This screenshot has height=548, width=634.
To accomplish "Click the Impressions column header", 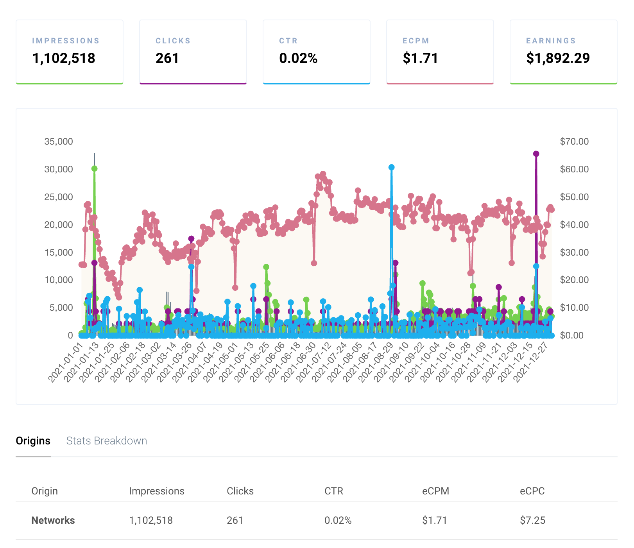I will click(x=157, y=491).
